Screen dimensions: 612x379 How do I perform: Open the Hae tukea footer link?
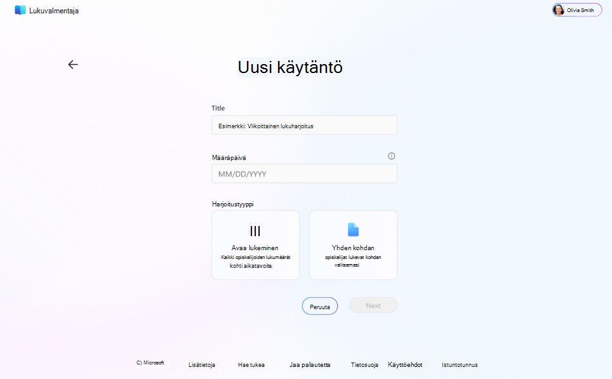(x=251, y=365)
